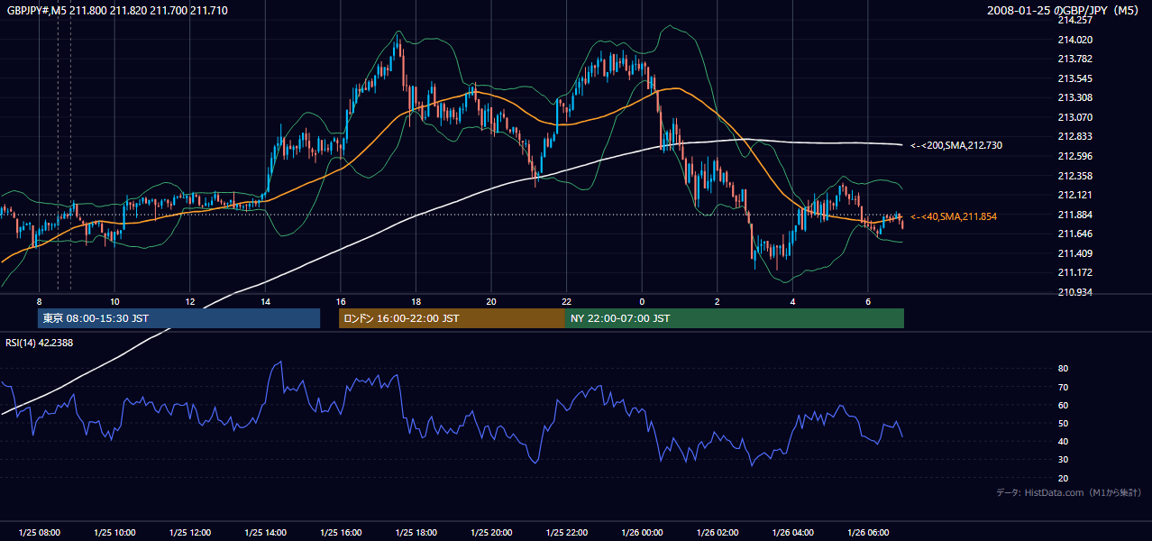Click the 1/26 00:00 time label

pyautogui.click(x=642, y=532)
